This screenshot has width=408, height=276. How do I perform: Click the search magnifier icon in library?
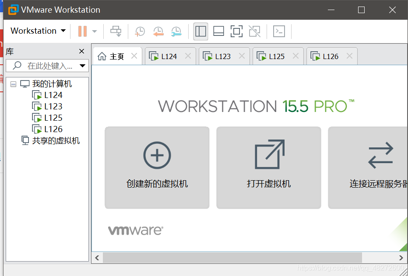17,66
